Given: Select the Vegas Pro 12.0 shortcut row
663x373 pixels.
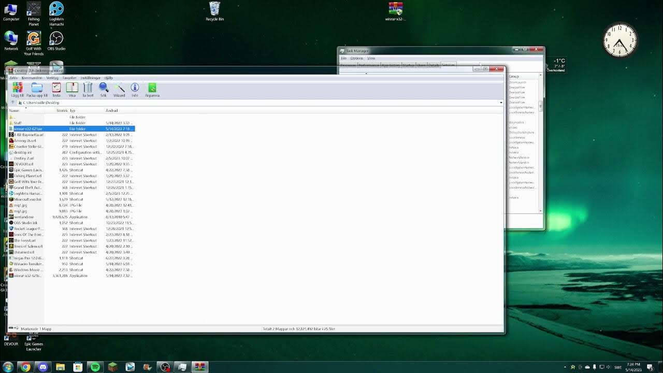Looking at the screenshot, I should click(71, 258).
